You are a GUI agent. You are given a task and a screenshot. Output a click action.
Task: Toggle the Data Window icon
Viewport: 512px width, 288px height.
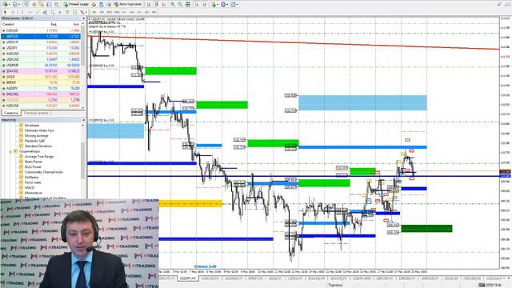(x=34, y=5)
